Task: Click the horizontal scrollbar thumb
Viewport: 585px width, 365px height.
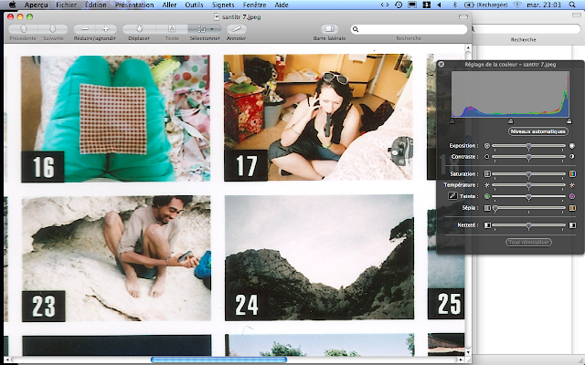Action: click(x=218, y=360)
